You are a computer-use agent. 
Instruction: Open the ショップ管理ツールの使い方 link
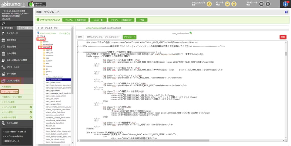tap(15, 132)
